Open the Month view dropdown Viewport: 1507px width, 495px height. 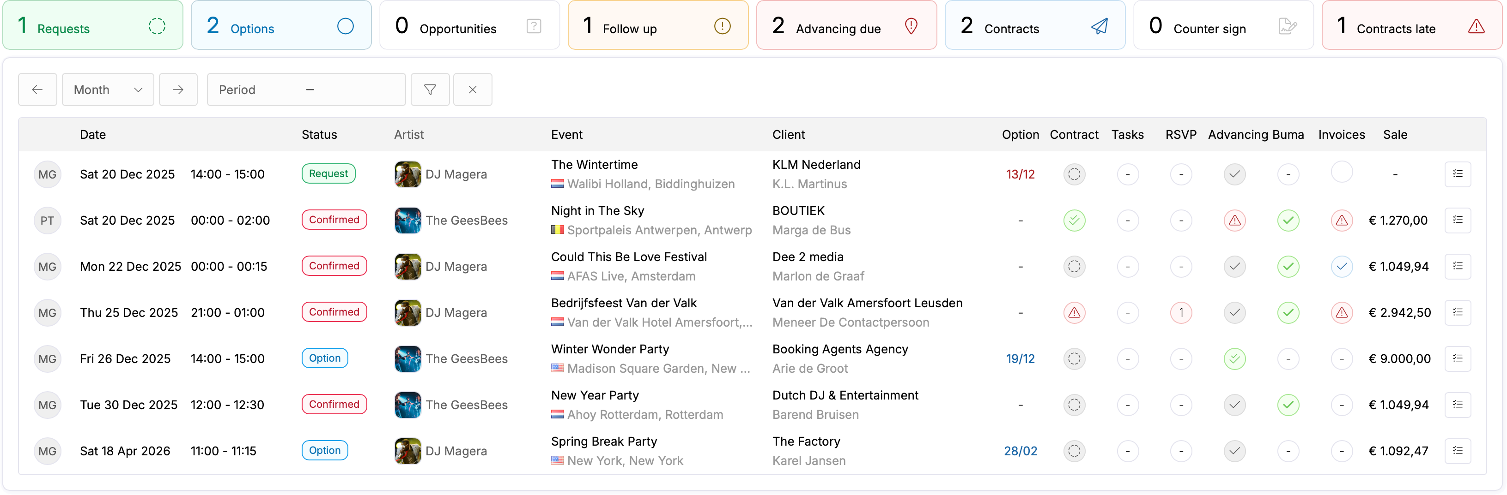click(x=108, y=89)
